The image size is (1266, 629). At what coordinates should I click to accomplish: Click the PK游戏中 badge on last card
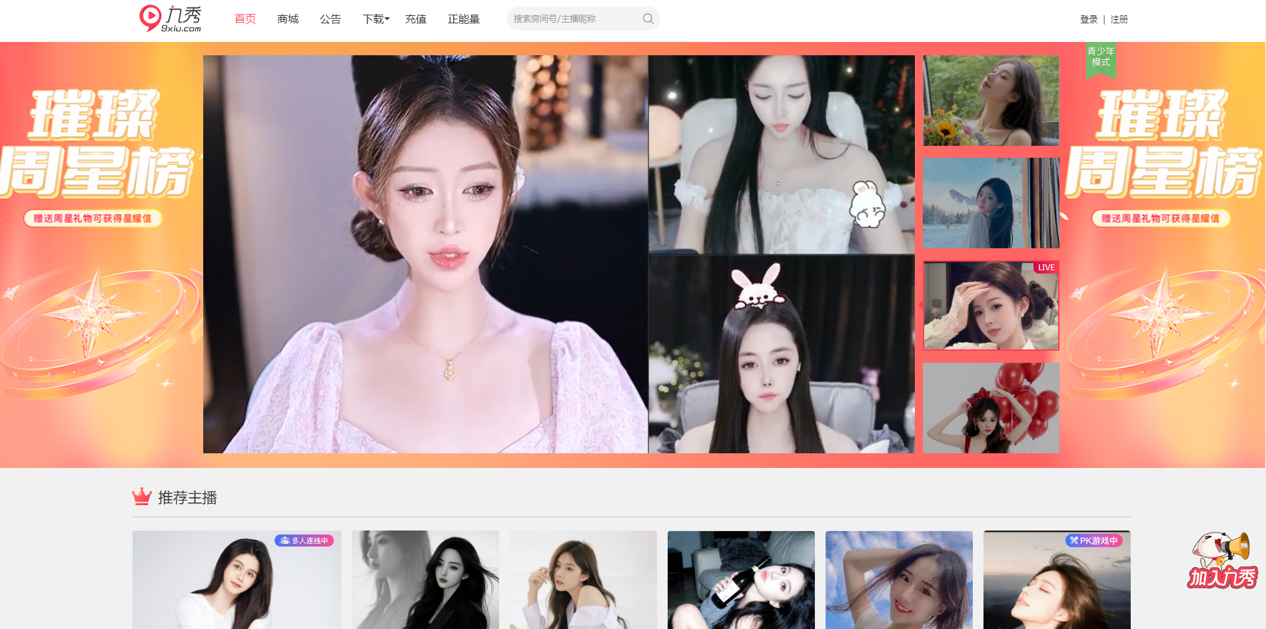point(1093,540)
